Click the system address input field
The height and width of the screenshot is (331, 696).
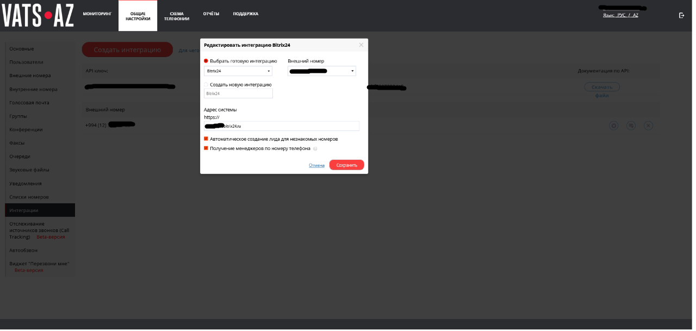(x=282, y=126)
